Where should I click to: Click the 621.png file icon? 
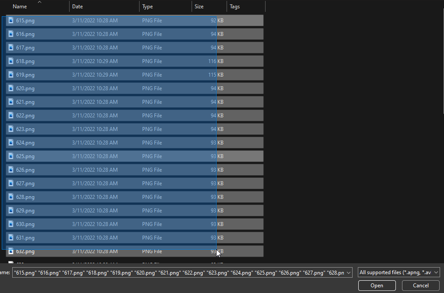tap(11, 102)
